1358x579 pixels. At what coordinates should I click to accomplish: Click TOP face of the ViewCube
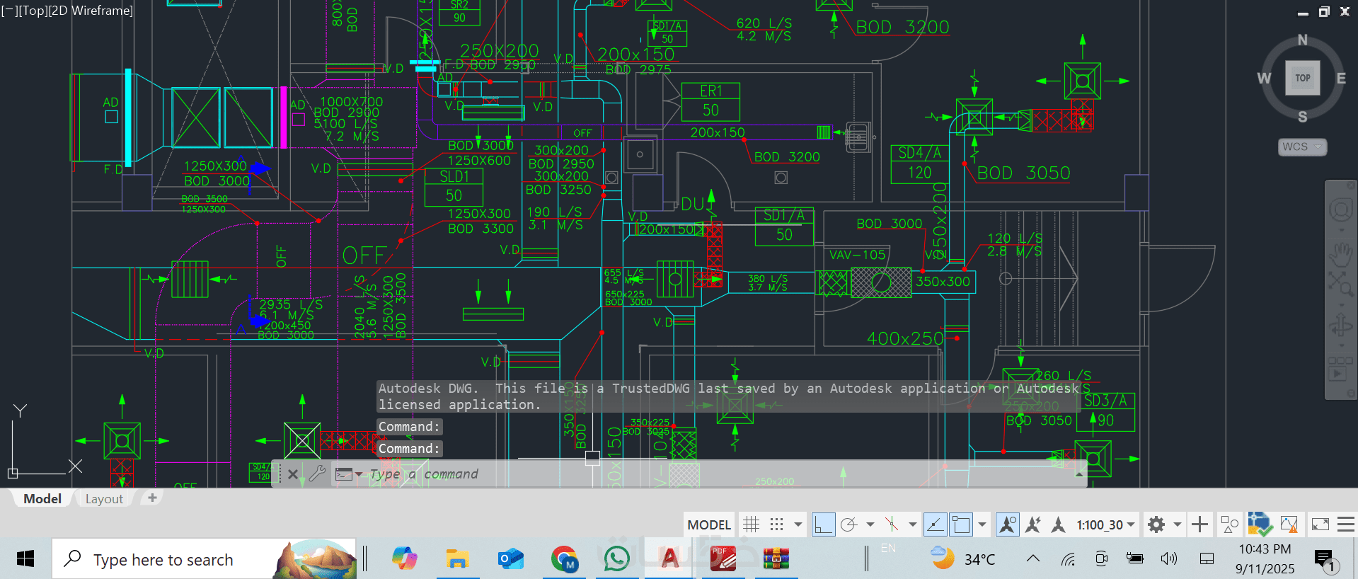point(1303,78)
